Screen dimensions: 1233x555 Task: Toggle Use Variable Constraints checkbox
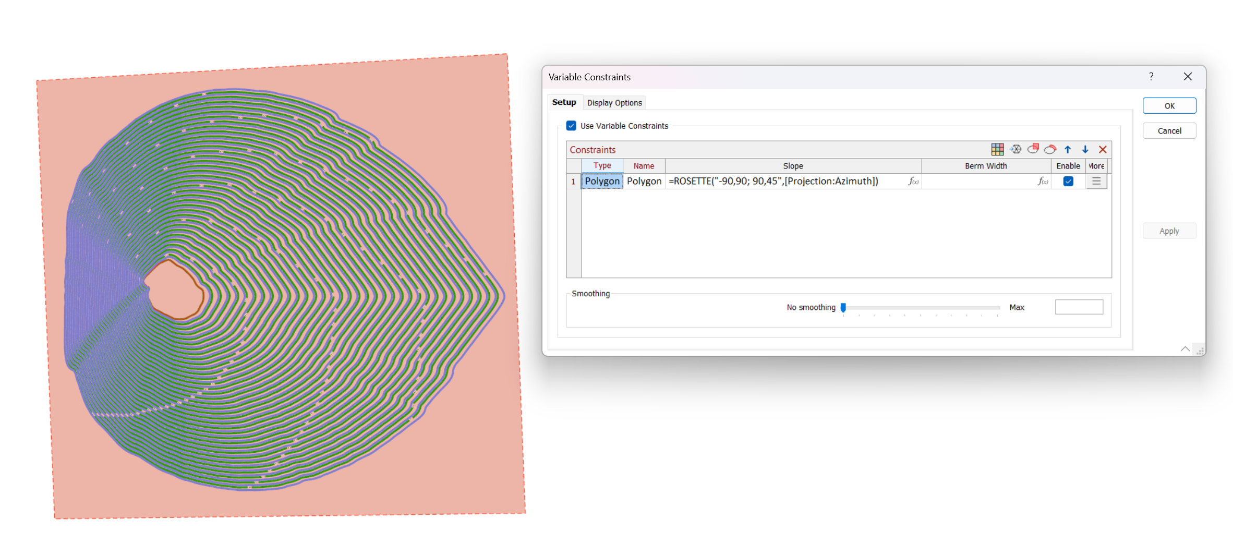(x=571, y=126)
